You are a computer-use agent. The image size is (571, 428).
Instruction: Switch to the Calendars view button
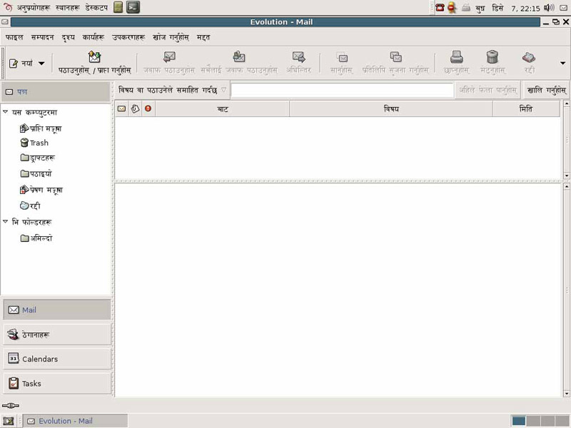click(x=56, y=359)
